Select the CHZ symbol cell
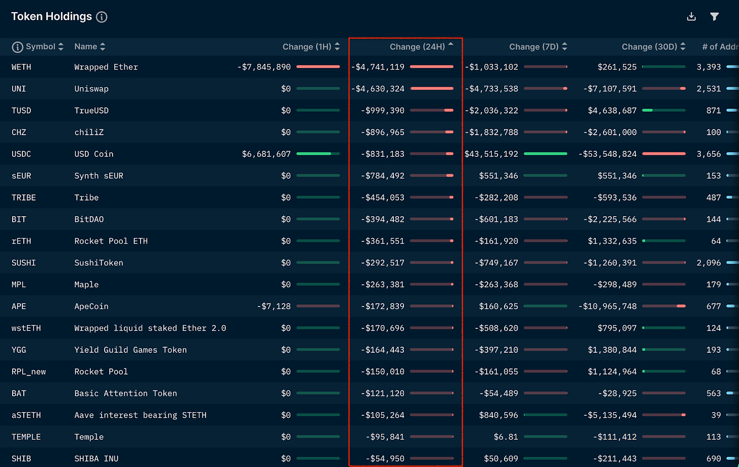The width and height of the screenshot is (739, 467). click(x=19, y=132)
